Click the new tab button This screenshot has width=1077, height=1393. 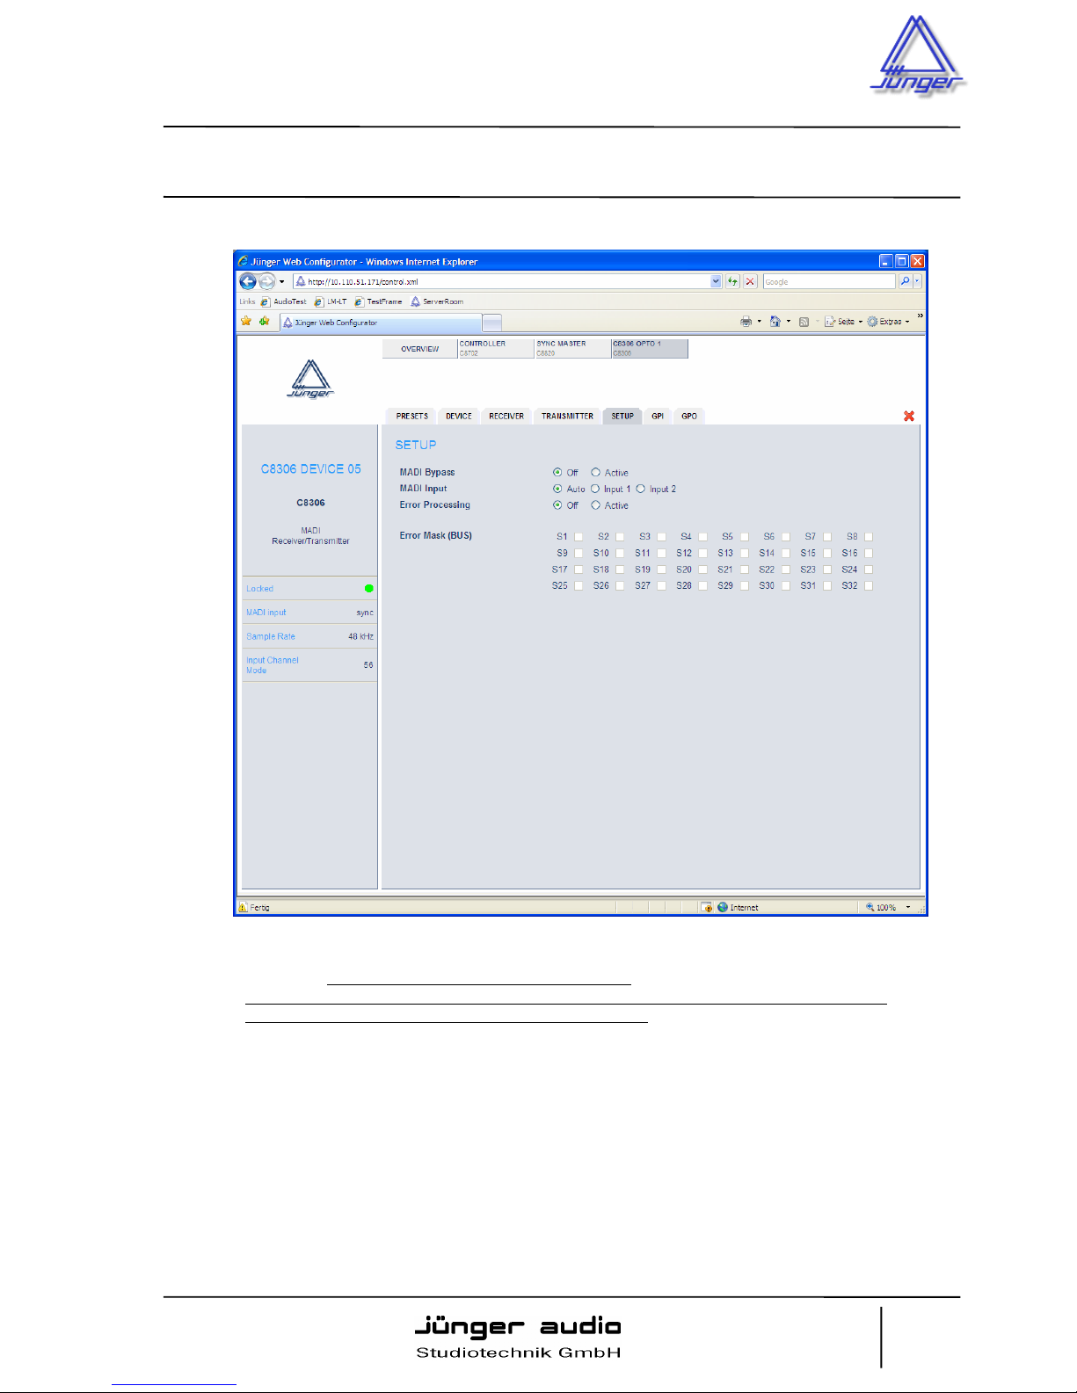click(x=492, y=323)
